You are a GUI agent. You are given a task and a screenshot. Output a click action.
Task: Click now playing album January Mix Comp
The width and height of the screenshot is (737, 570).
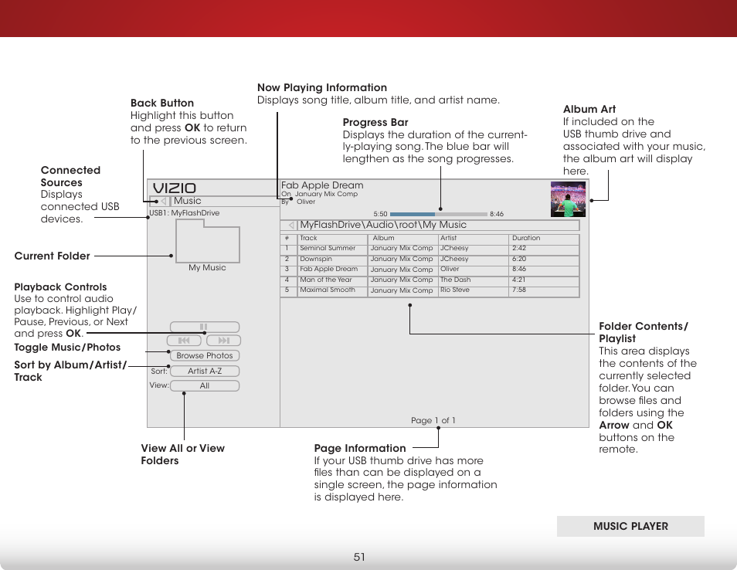point(326,194)
